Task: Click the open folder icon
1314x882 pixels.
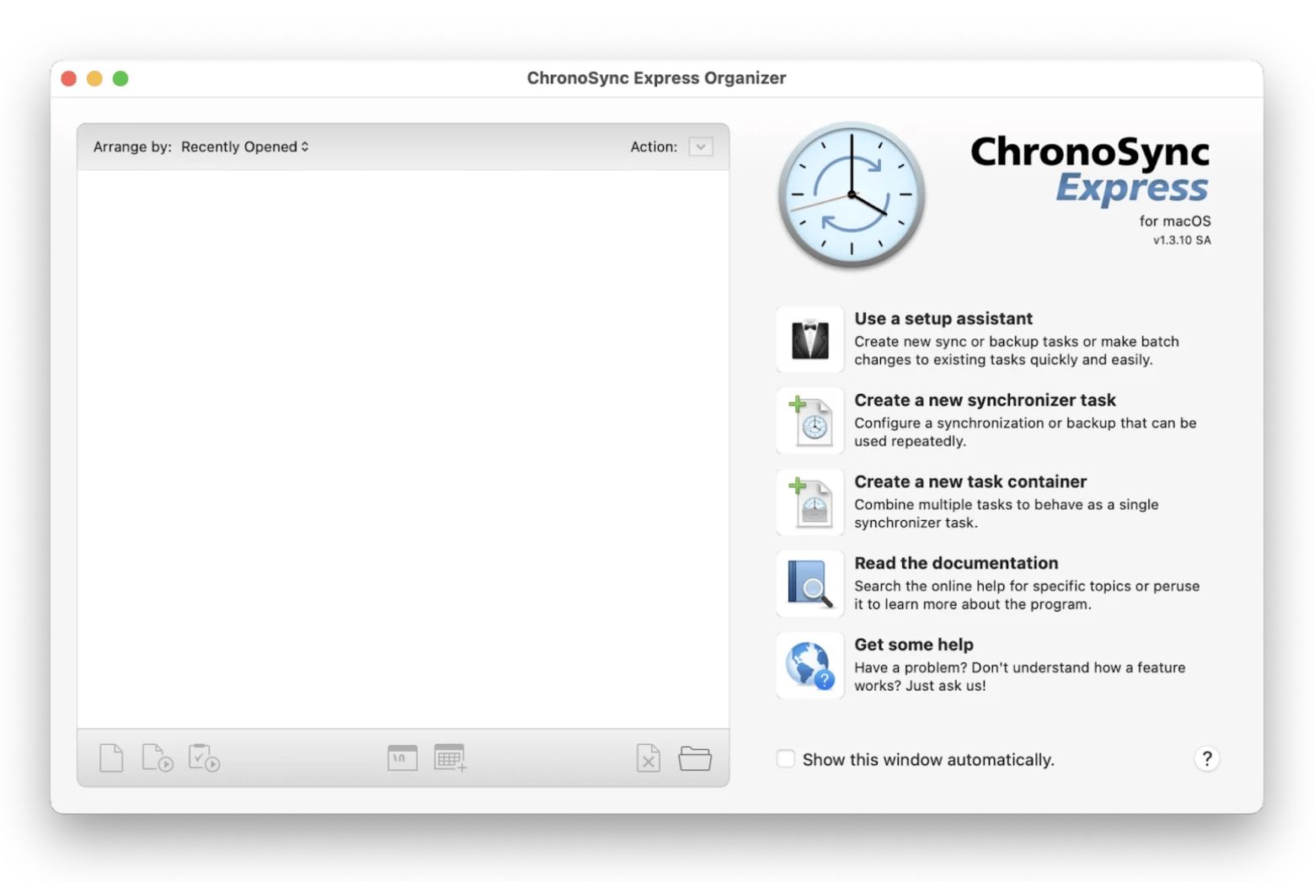Action: (x=695, y=758)
